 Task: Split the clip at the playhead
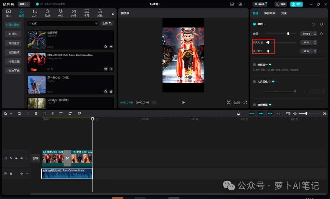(36, 113)
